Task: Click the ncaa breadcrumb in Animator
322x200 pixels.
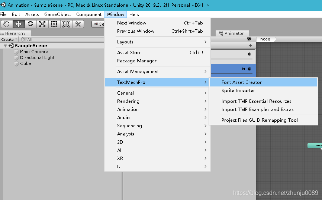Action: [265, 39]
